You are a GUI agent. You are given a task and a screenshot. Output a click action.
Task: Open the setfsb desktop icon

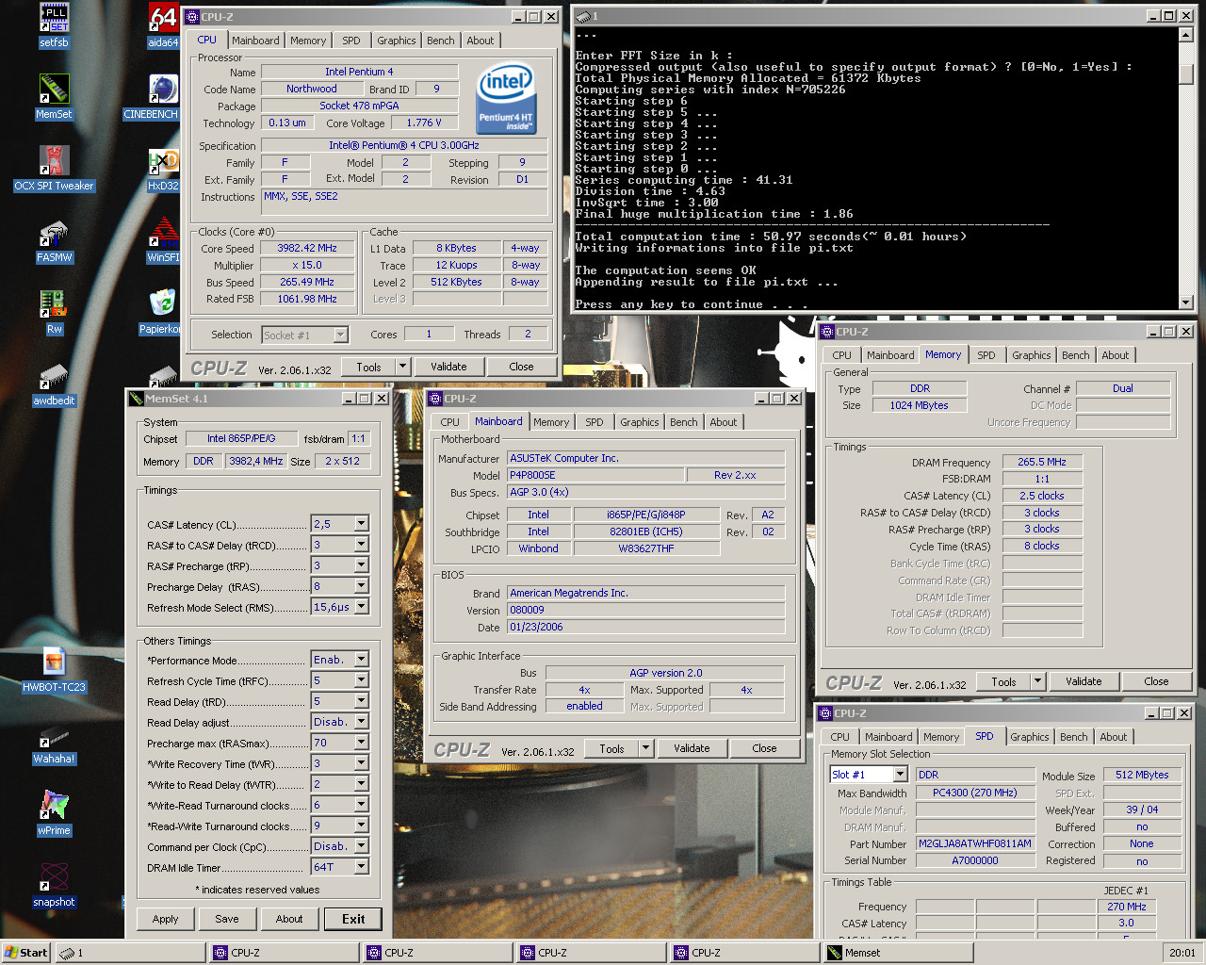(54, 25)
